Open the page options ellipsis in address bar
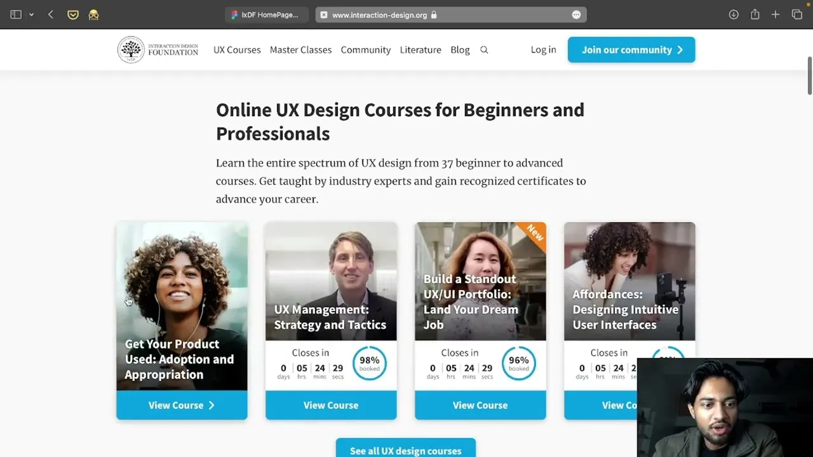 (x=576, y=15)
